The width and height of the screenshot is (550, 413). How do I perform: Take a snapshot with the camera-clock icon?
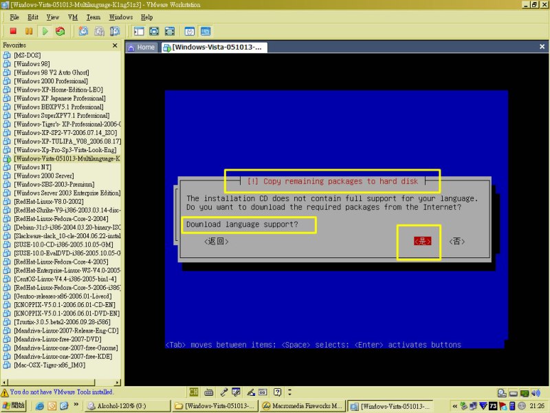[83, 31]
